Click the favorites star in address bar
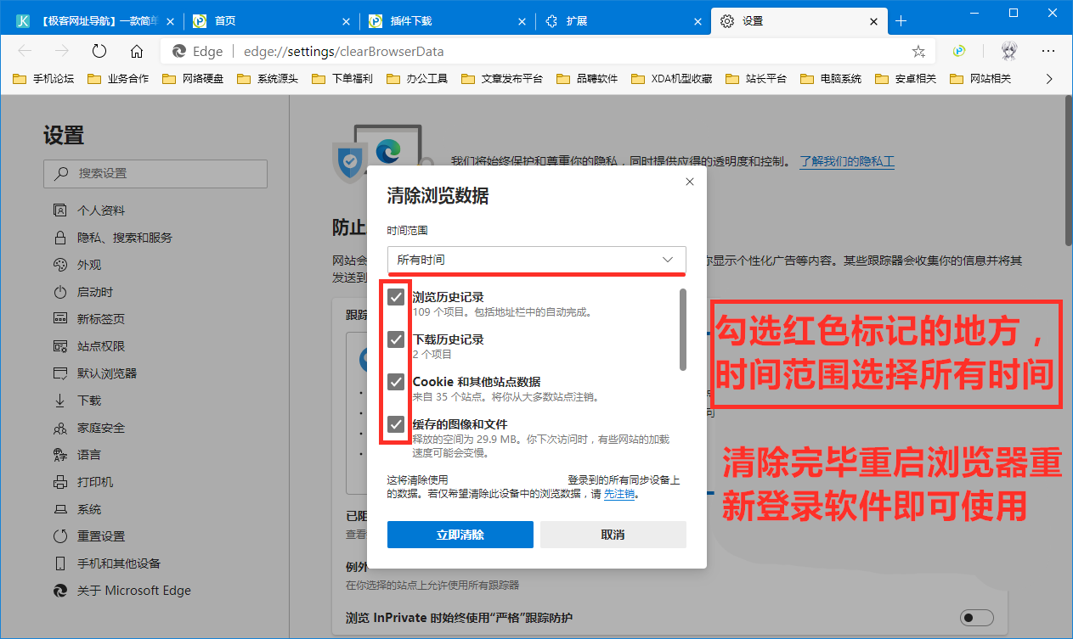 tap(918, 51)
